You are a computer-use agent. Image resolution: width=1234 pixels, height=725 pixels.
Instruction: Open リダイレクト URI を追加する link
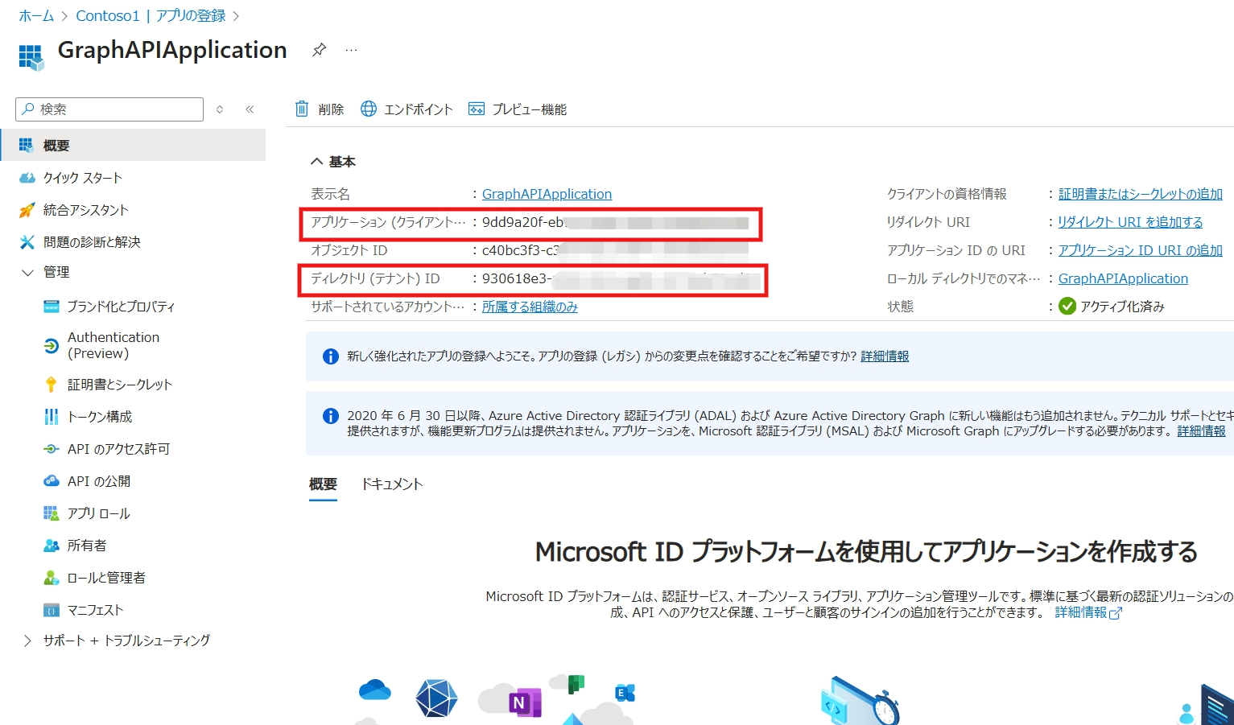1130,221
